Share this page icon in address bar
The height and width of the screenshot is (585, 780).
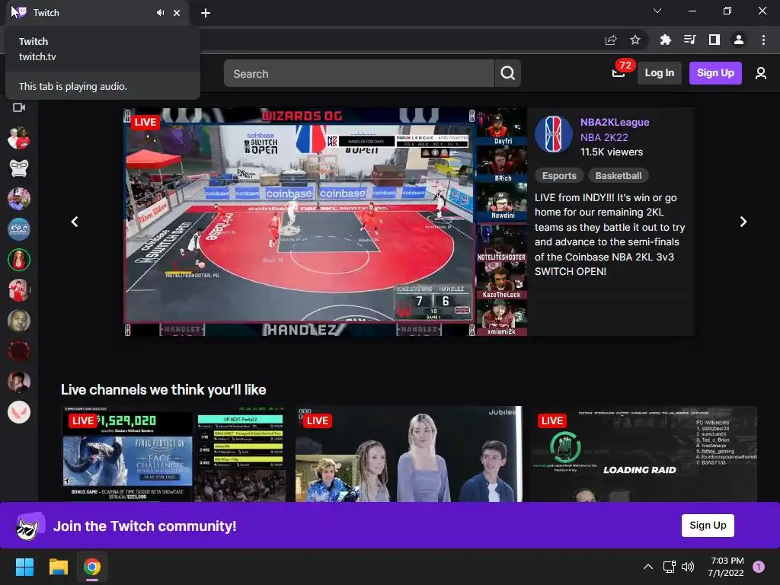coord(611,40)
